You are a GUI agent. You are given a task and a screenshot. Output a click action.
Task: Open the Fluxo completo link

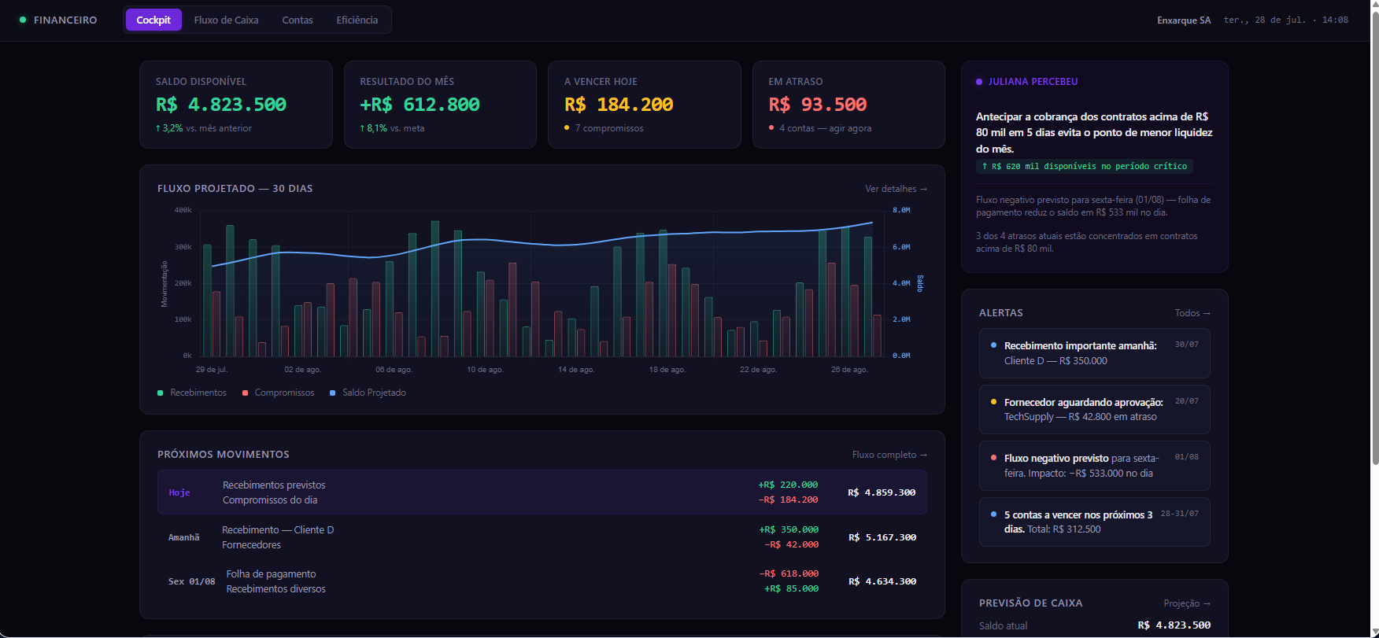pyautogui.click(x=889, y=455)
